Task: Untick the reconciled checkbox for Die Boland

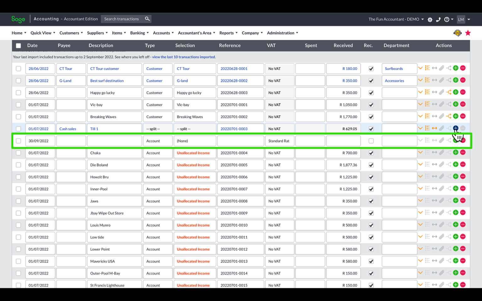Action: (x=371, y=164)
